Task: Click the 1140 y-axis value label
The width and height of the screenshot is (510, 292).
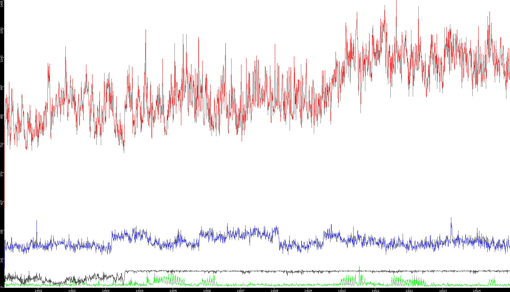Action: (x=2, y=59)
